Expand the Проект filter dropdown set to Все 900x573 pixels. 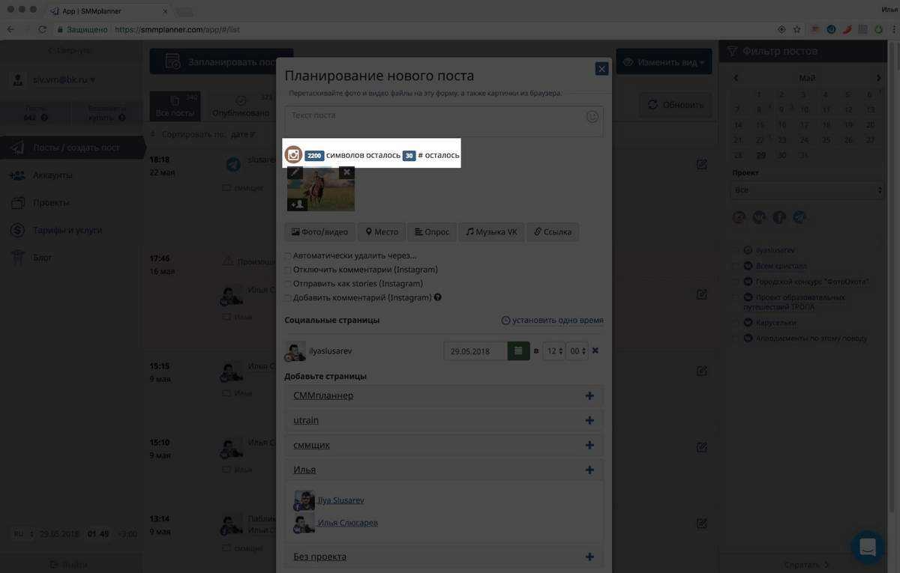pos(807,190)
